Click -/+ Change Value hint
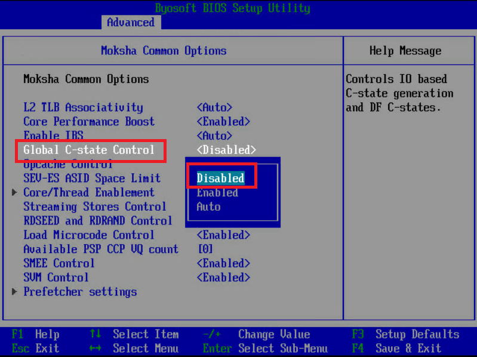This screenshot has height=357, width=477. click(256, 334)
